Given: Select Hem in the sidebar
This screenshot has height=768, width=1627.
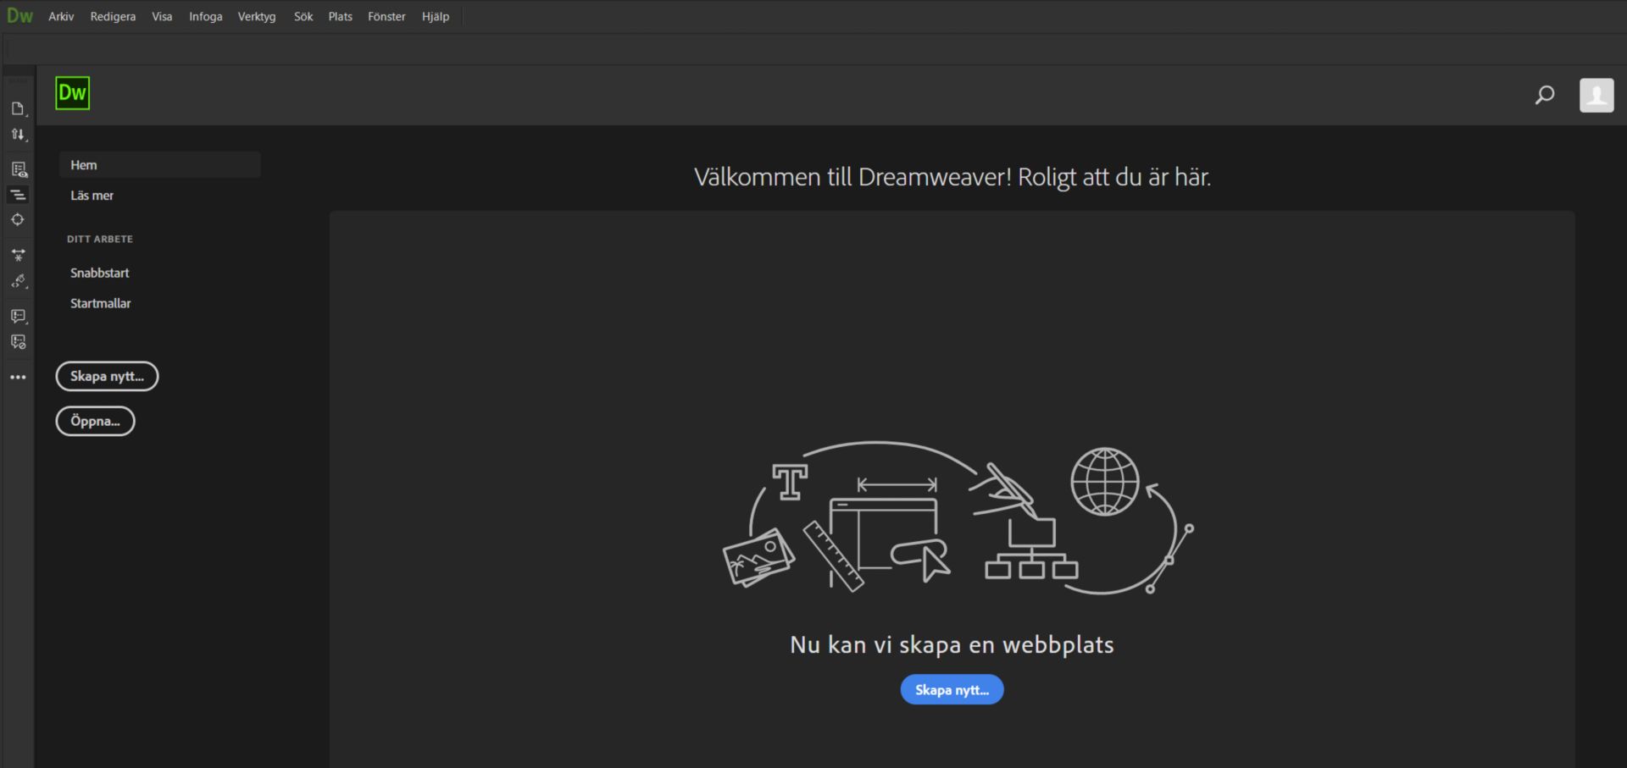Looking at the screenshot, I should (160, 165).
